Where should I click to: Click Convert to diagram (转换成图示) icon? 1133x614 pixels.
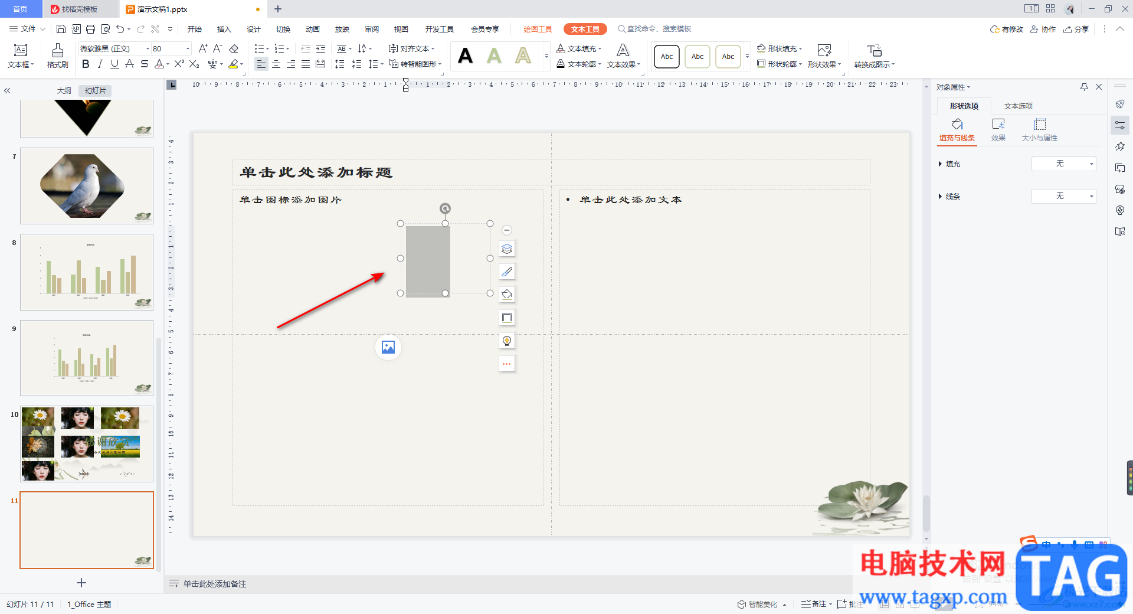point(875,51)
